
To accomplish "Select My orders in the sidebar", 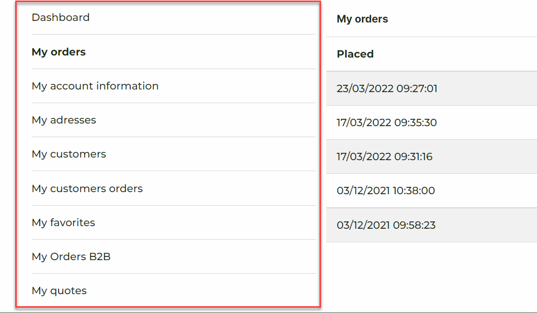I will tap(59, 52).
